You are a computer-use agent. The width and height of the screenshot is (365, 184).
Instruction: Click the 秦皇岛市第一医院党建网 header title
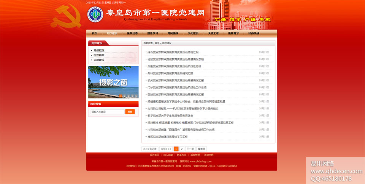pyautogui.click(x=155, y=12)
